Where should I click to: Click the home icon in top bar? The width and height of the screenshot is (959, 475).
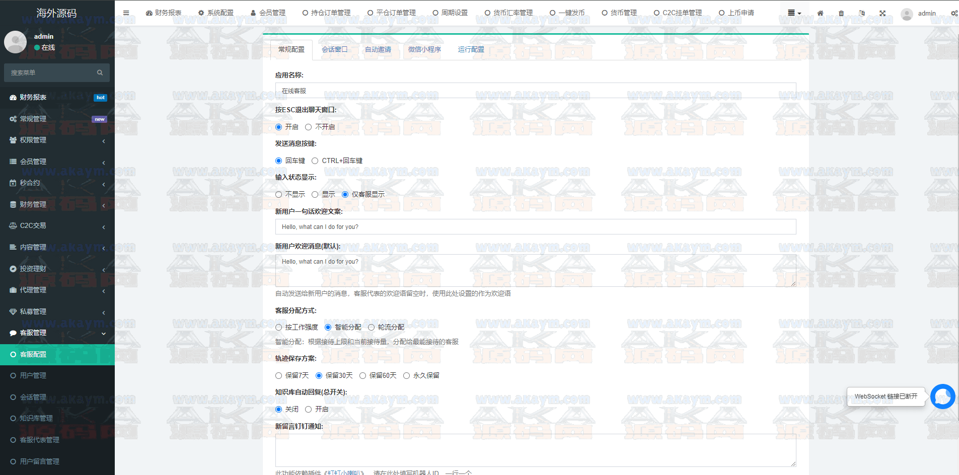click(820, 13)
